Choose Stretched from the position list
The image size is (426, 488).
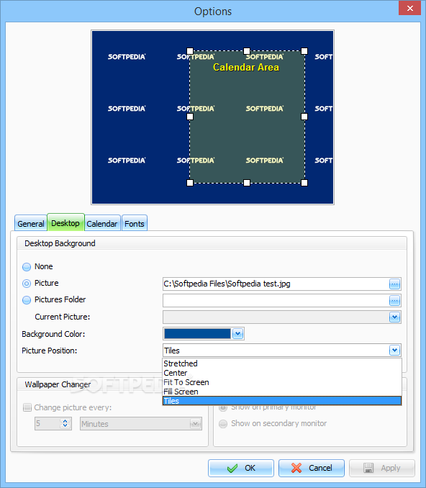282,363
